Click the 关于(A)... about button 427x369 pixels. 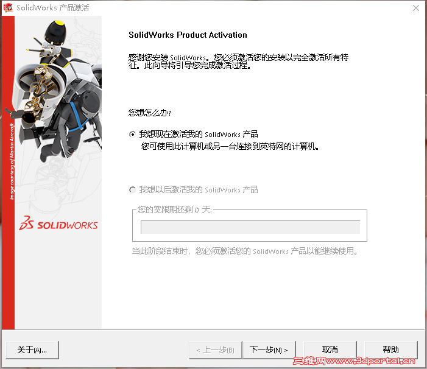pos(32,350)
